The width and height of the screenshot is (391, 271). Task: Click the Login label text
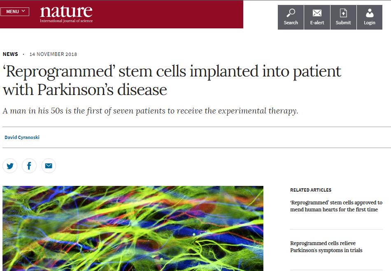tap(370, 23)
